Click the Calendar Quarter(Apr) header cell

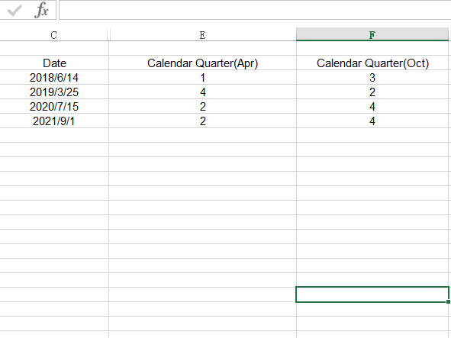(203, 63)
